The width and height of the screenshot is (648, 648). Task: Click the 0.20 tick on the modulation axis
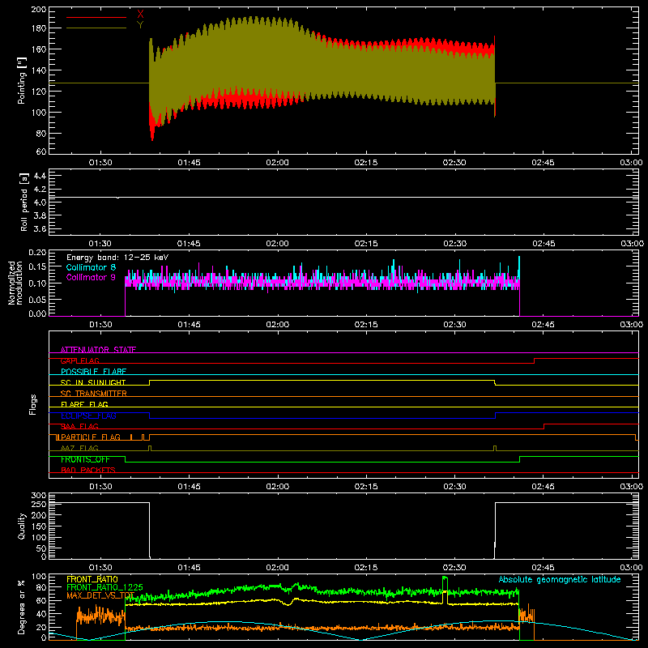38,253
